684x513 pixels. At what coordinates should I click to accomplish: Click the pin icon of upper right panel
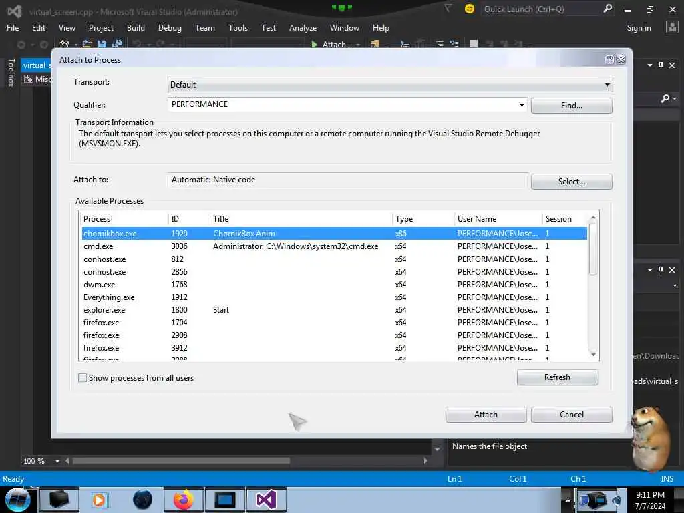[661, 65]
